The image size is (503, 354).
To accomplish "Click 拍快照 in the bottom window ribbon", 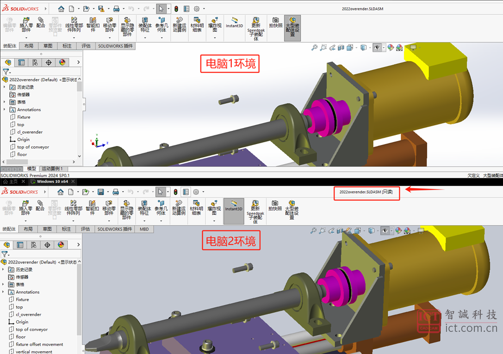I will tap(275, 205).
